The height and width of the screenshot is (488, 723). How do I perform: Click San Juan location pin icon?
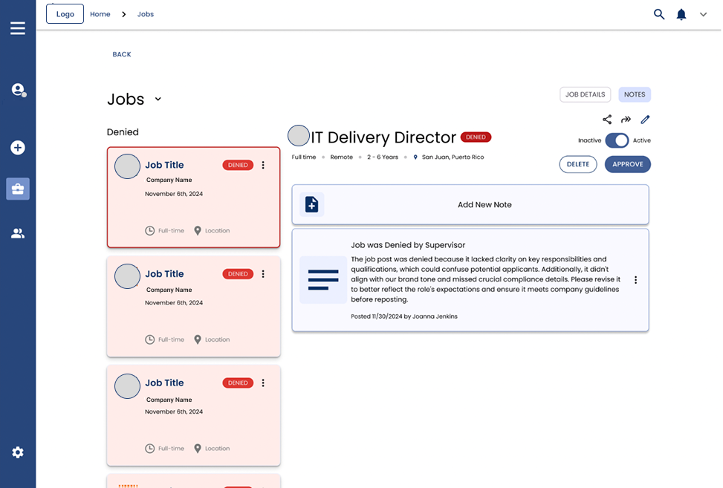coord(415,157)
